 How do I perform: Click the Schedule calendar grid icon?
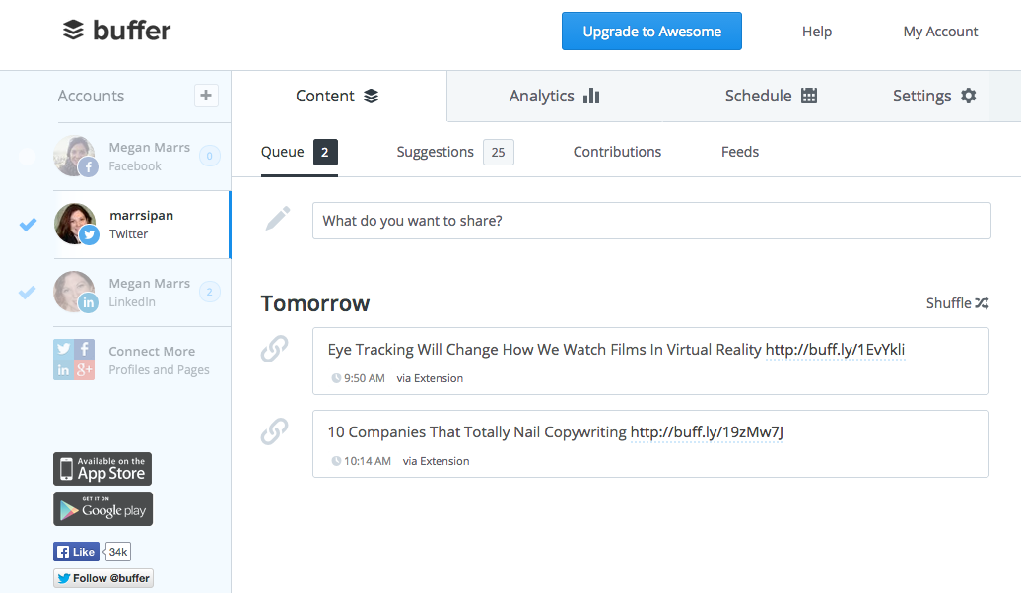[x=809, y=96]
